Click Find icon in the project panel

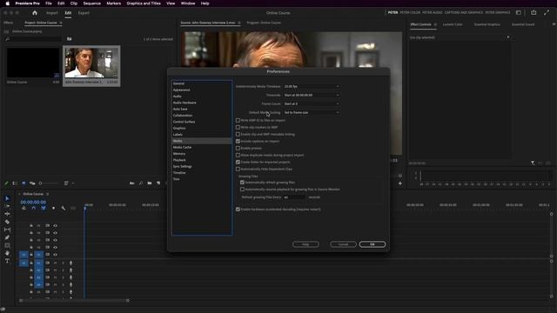[x=141, y=183]
